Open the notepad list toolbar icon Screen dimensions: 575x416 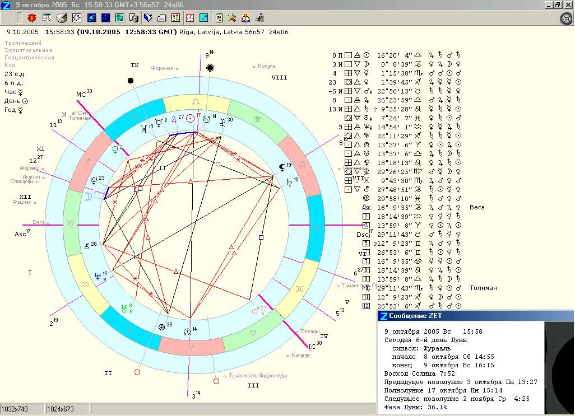219,18
